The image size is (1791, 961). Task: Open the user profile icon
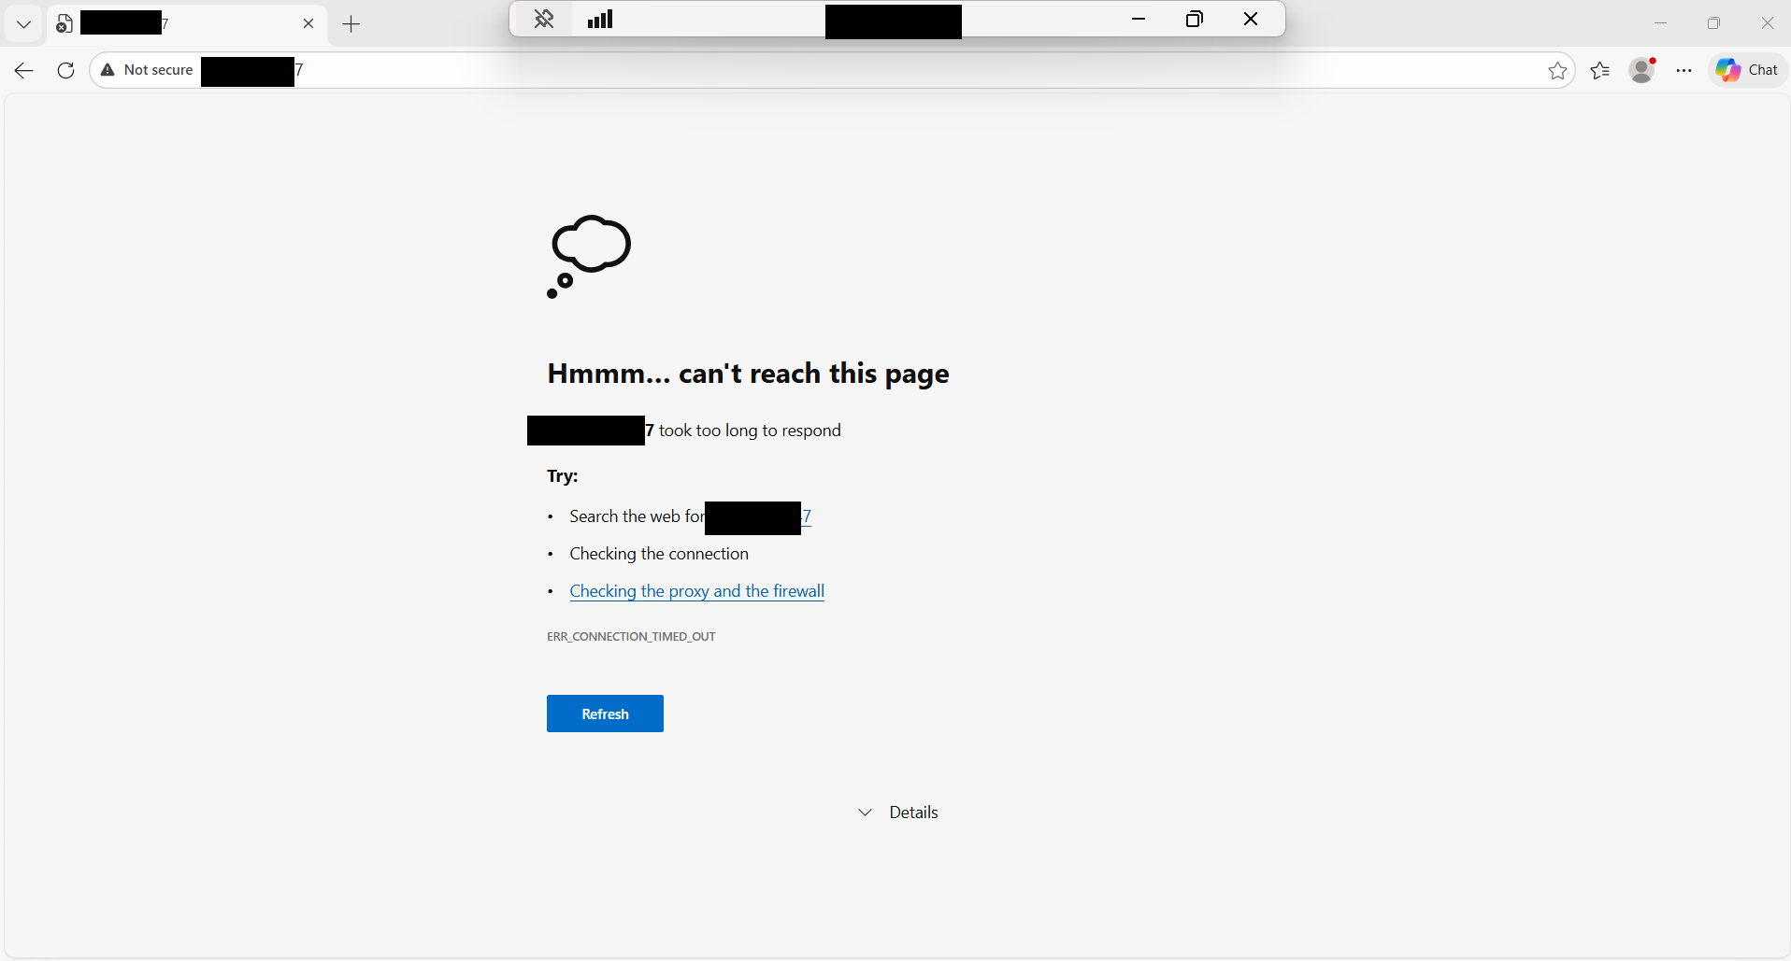1641,70
